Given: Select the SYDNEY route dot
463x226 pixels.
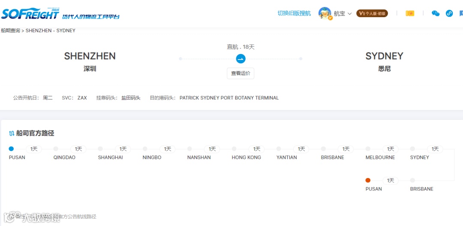Looking at the screenshot, I should [x=412, y=149].
